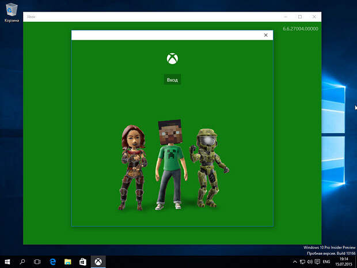Image resolution: width=357 pixels, height=268 pixels.
Task: Select the red-haired female avatar
Action: click(x=133, y=168)
